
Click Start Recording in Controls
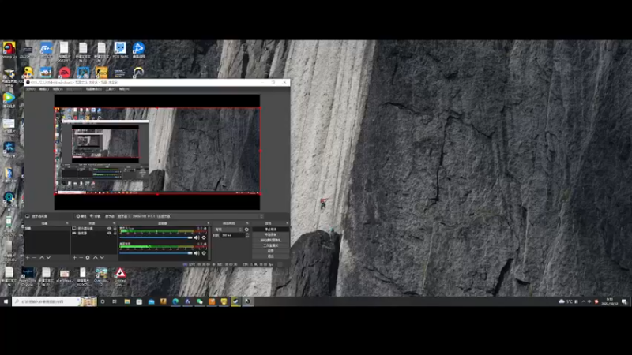click(270, 234)
